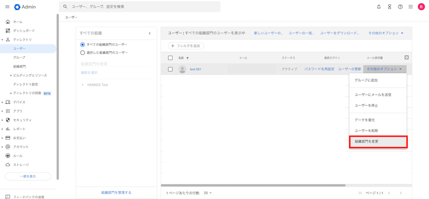Choose 組織部門を変更 from the menu

click(379, 142)
